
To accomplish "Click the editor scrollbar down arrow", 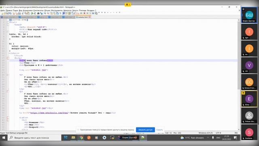I will (x=239, y=129).
